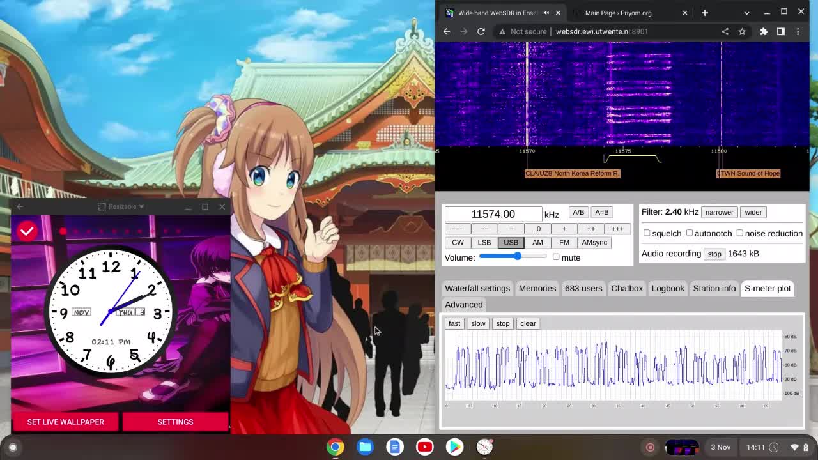818x460 pixels.
Task: Adjust the Volume slider
Action: coord(513,256)
